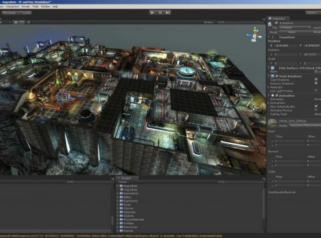Open the Tag dropdown in the Inspector
Screen dimensions: 321x238
tap(295, 28)
